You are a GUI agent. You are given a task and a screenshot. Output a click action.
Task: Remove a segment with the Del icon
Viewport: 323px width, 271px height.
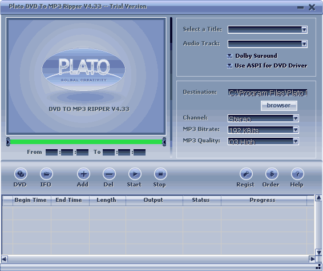click(x=109, y=174)
